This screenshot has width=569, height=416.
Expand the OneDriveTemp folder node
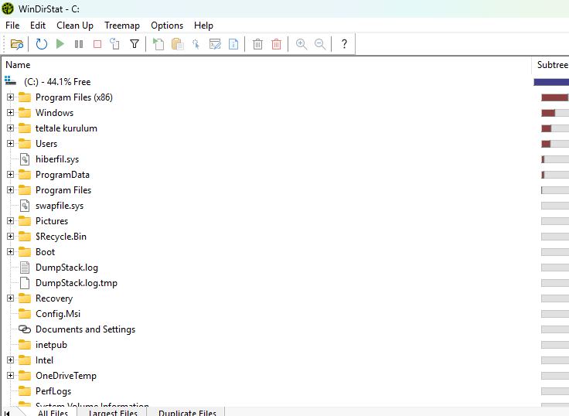point(11,375)
